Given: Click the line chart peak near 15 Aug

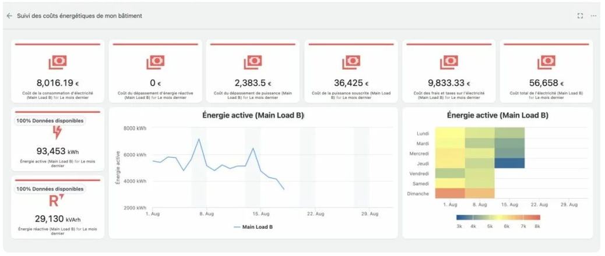Looking at the screenshot, I should (x=253, y=148).
